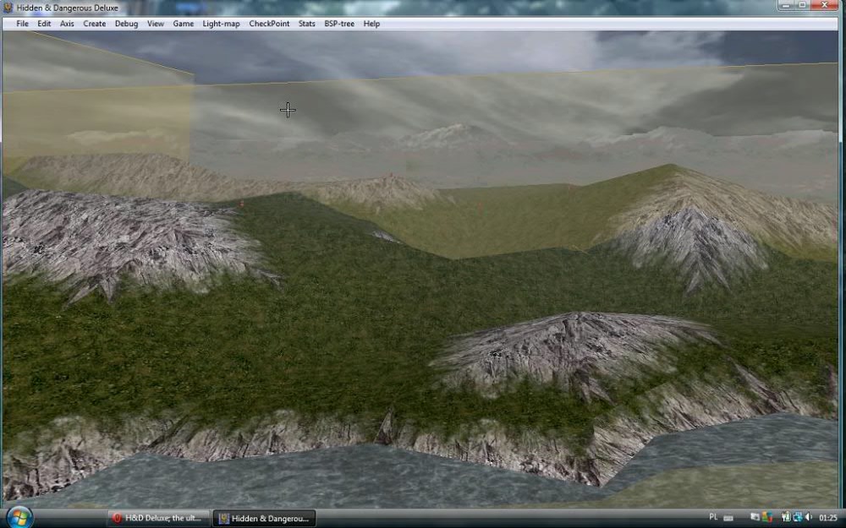
Task: Open the Windows Start orb
Action: pyautogui.click(x=19, y=517)
